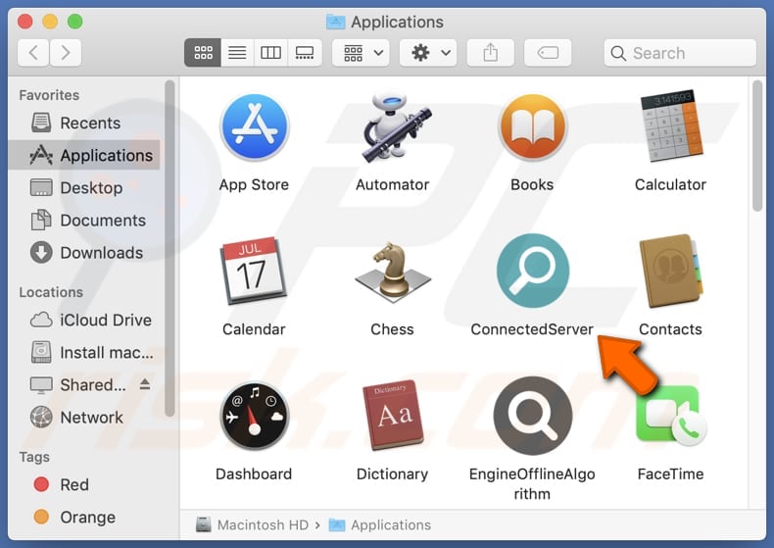
Task: Go forward with the right chevron
Action: (x=66, y=52)
